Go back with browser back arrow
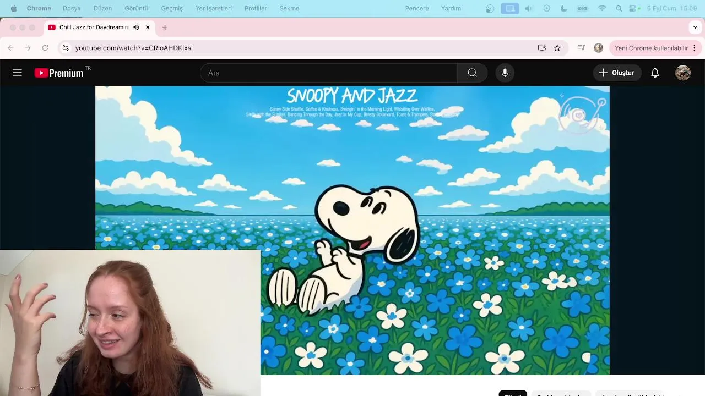Screen dimensions: 705x396 pos(10,48)
